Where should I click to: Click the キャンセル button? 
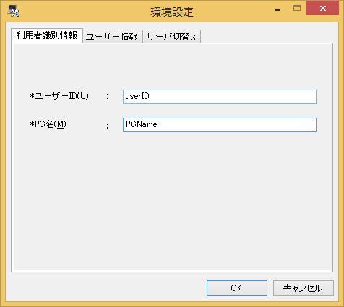304,288
